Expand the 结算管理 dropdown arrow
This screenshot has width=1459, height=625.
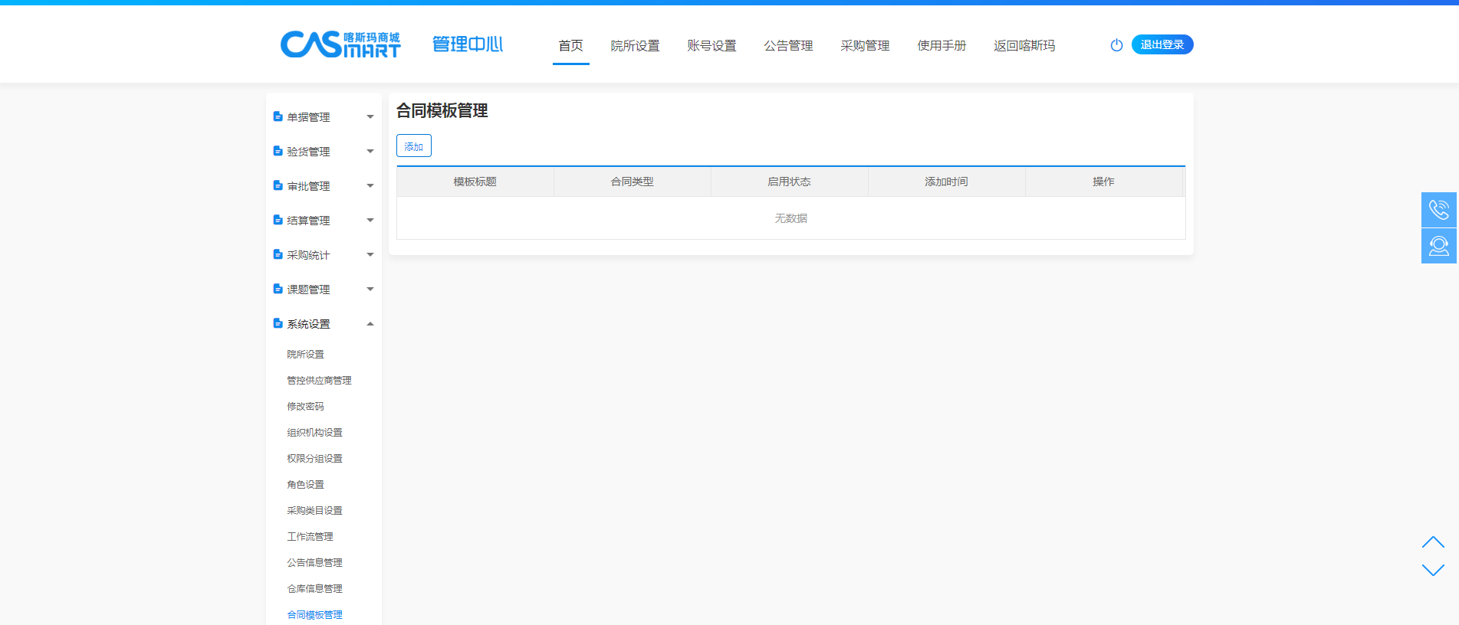pyautogui.click(x=370, y=221)
